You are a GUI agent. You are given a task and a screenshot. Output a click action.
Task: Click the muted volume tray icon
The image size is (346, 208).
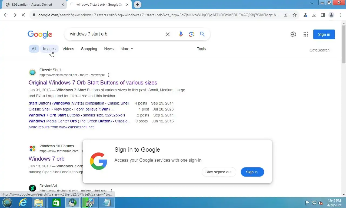point(321,203)
